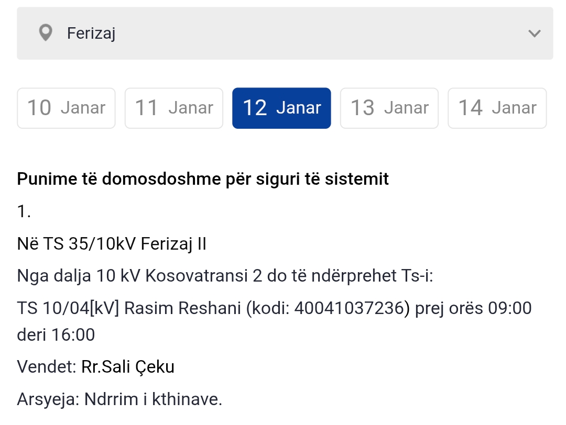Image resolution: width=566 pixels, height=425 pixels.
Task: Click the station code 40041037236
Action: [351, 308]
